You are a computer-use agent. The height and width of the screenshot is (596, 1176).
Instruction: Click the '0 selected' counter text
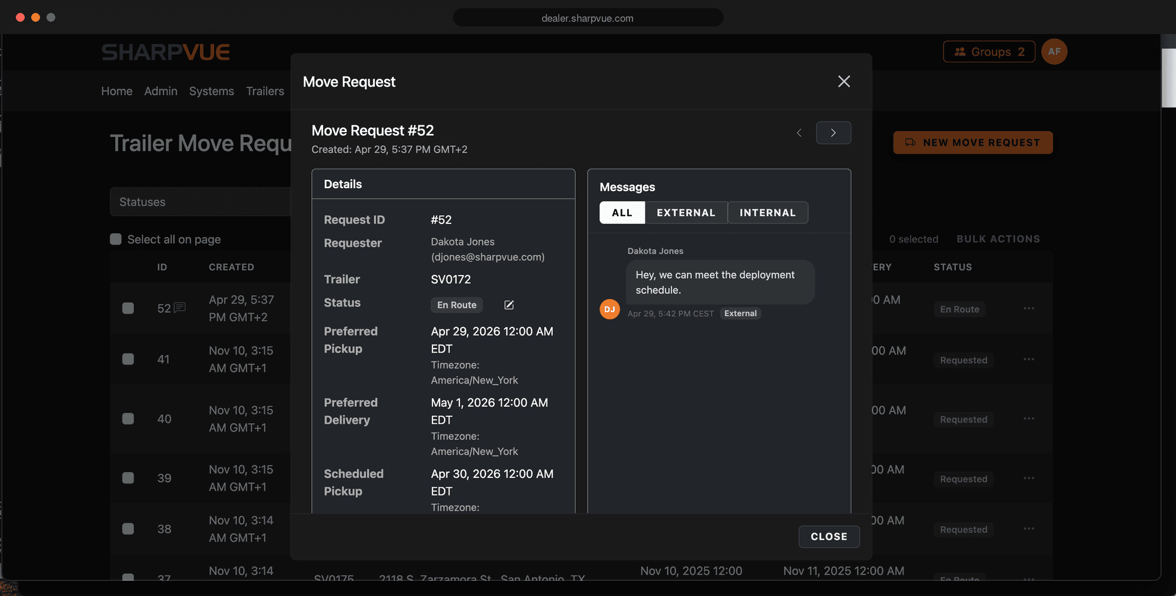tap(914, 239)
